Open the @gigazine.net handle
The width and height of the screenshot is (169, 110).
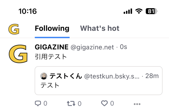click(x=92, y=47)
